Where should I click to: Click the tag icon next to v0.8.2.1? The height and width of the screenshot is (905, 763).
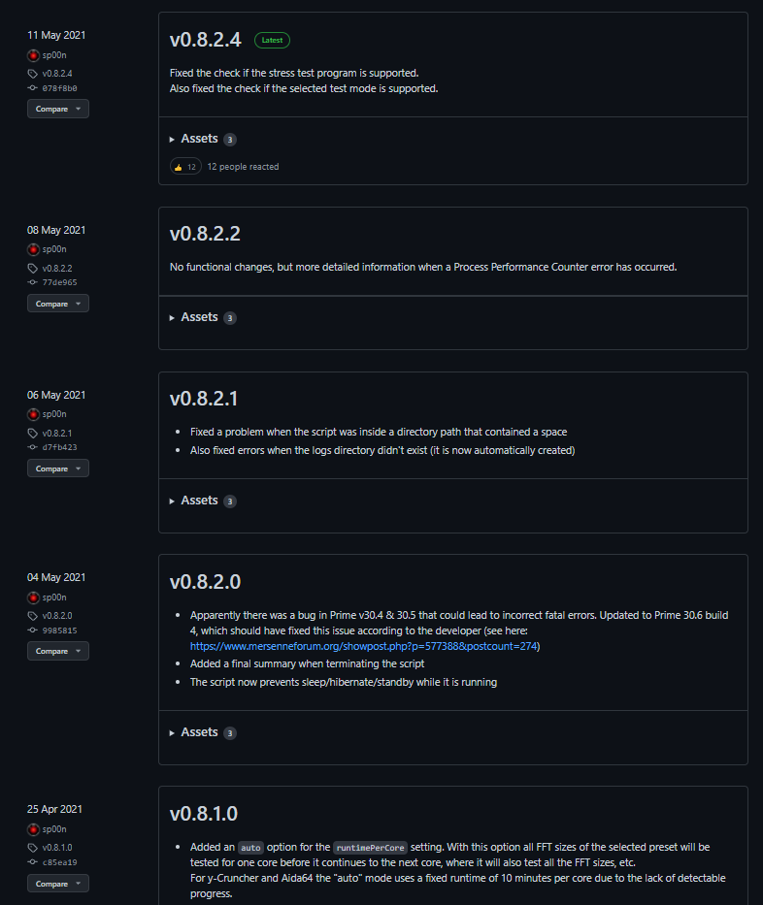point(32,433)
